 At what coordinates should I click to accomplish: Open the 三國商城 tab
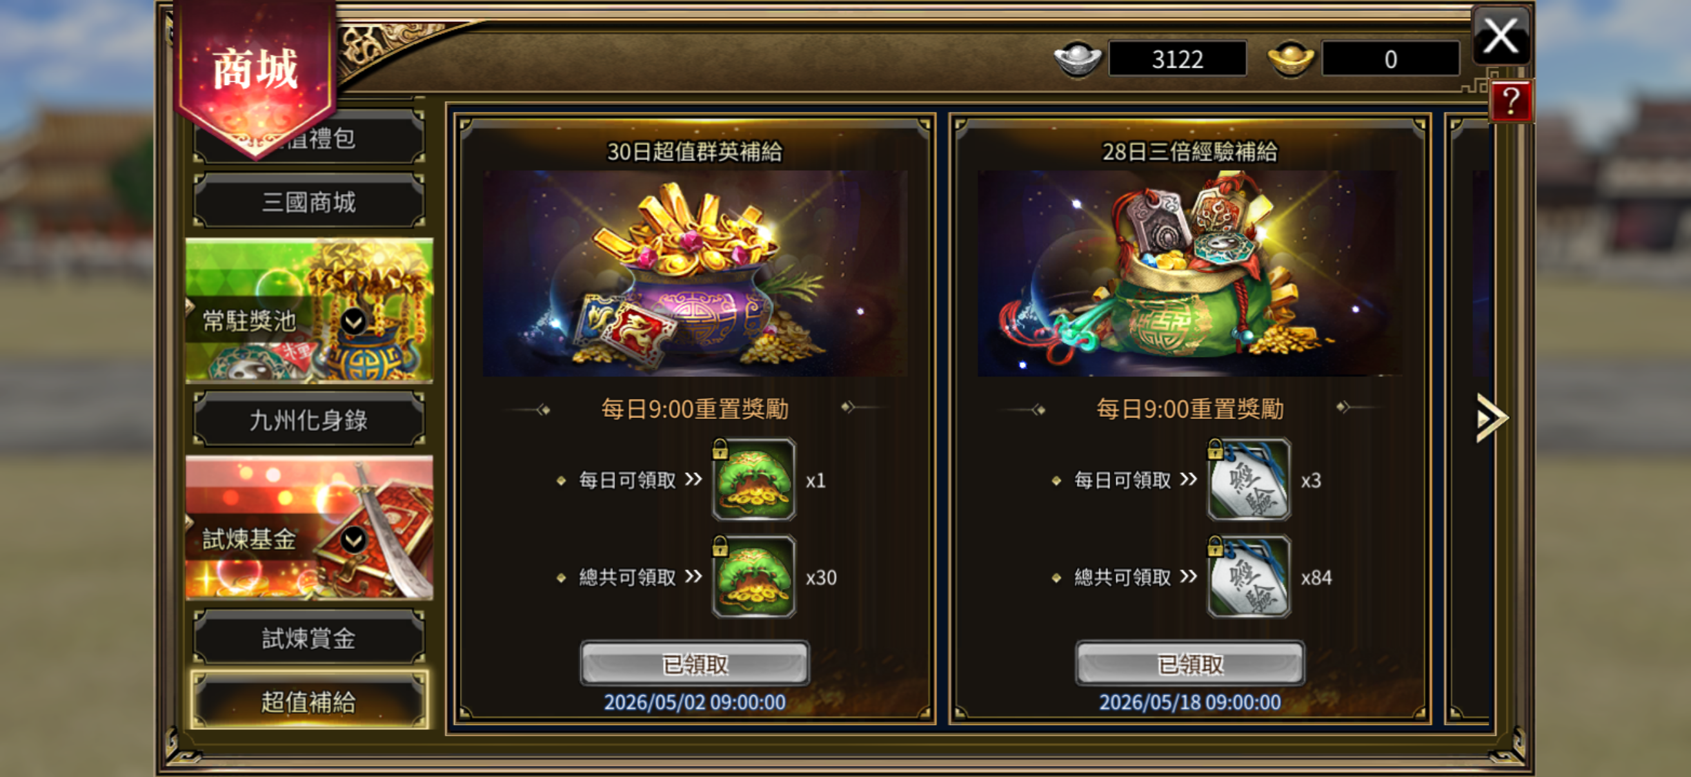click(309, 202)
